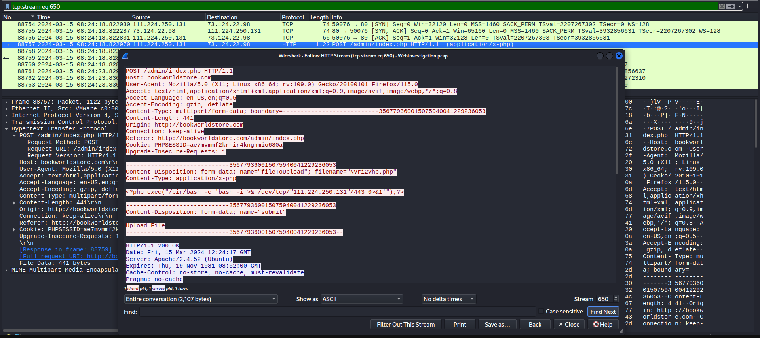760x338 pixels.
Task: Sort packets by the Source column header
Action: pos(168,17)
